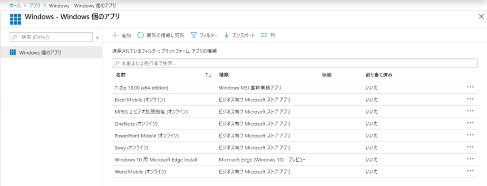The image size is (487, 186).
Task: Open Windows 10 用 Microsoft Edge Install entry
Action: click(x=156, y=160)
